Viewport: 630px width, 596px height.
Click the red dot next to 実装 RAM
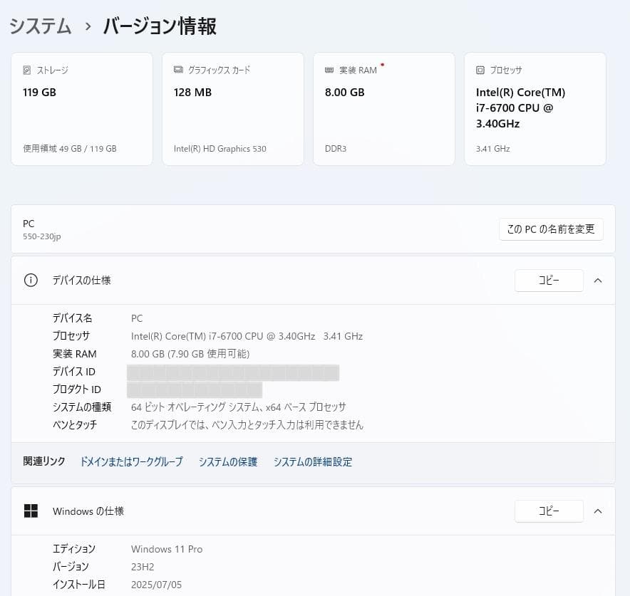(x=383, y=65)
